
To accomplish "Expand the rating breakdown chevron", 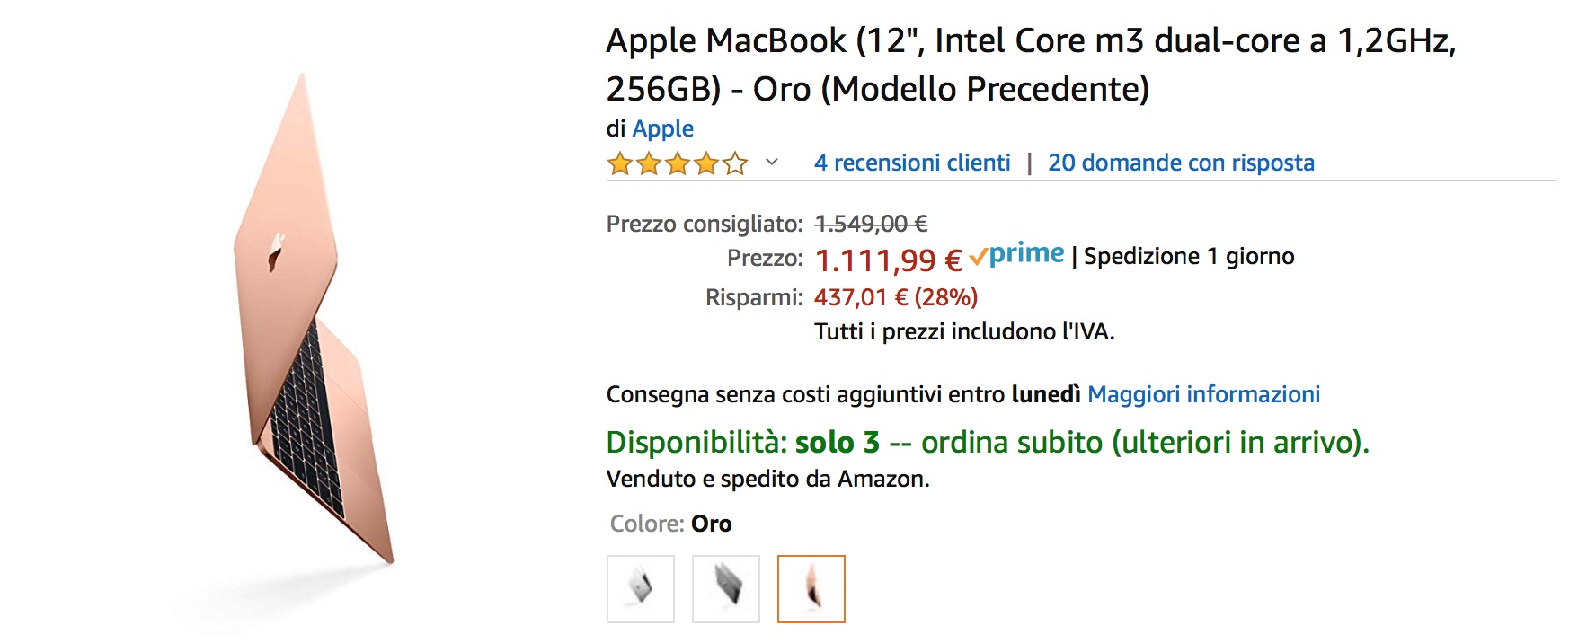I will 771,163.
